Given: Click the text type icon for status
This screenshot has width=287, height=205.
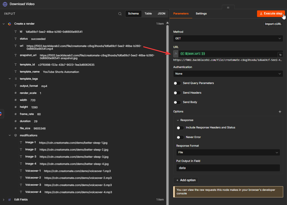Looking at the screenshot, I should point(15,39).
